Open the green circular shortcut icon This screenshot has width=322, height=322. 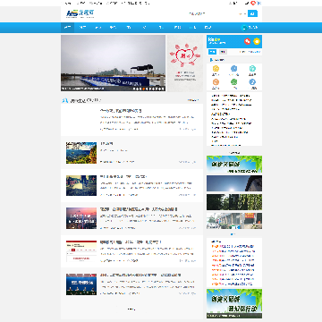(234, 82)
